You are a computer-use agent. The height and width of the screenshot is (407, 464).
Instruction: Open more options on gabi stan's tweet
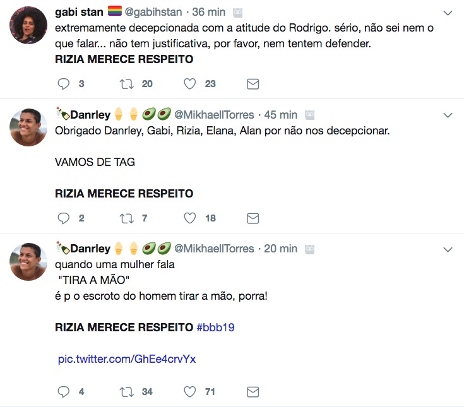pyautogui.click(x=448, y=13)
